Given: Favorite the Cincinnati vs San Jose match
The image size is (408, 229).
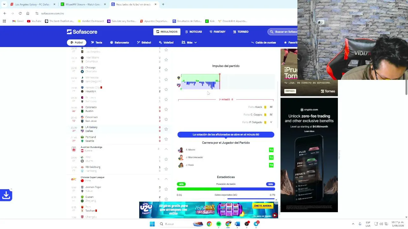Looking at the screenshot, I should (x=166, y=119).
